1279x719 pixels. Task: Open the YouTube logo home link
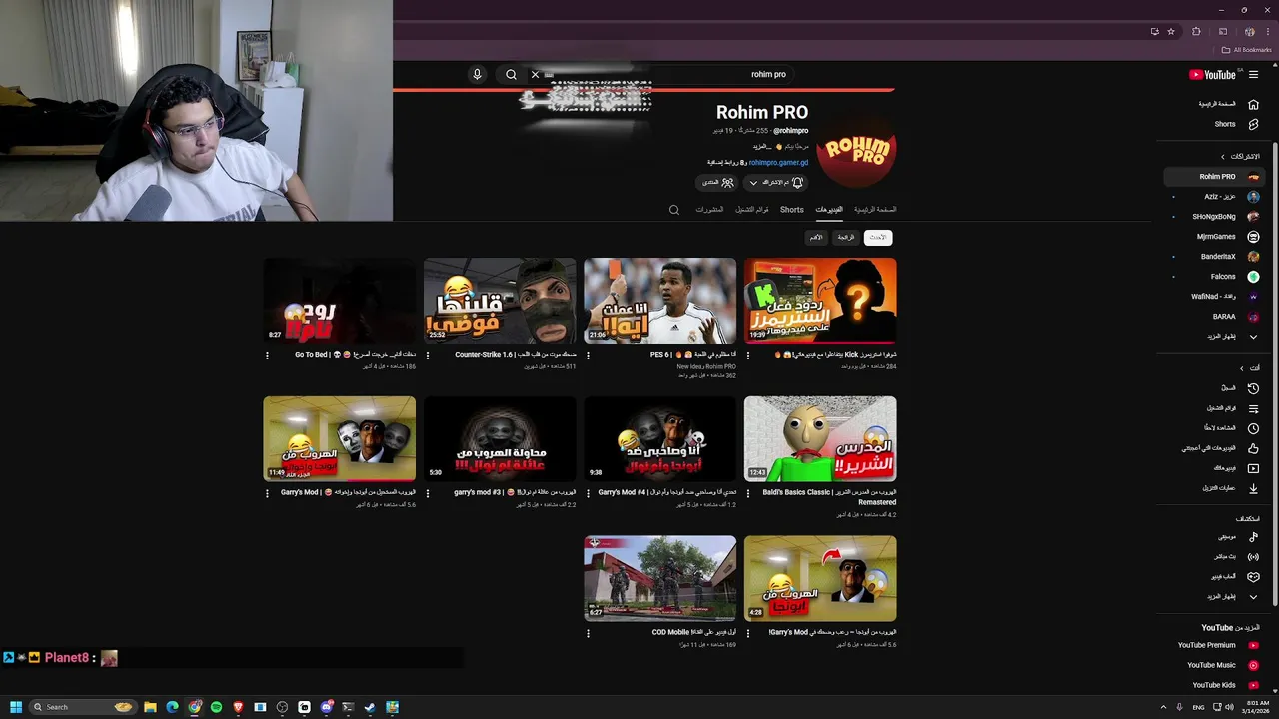tap(1212, 75)
